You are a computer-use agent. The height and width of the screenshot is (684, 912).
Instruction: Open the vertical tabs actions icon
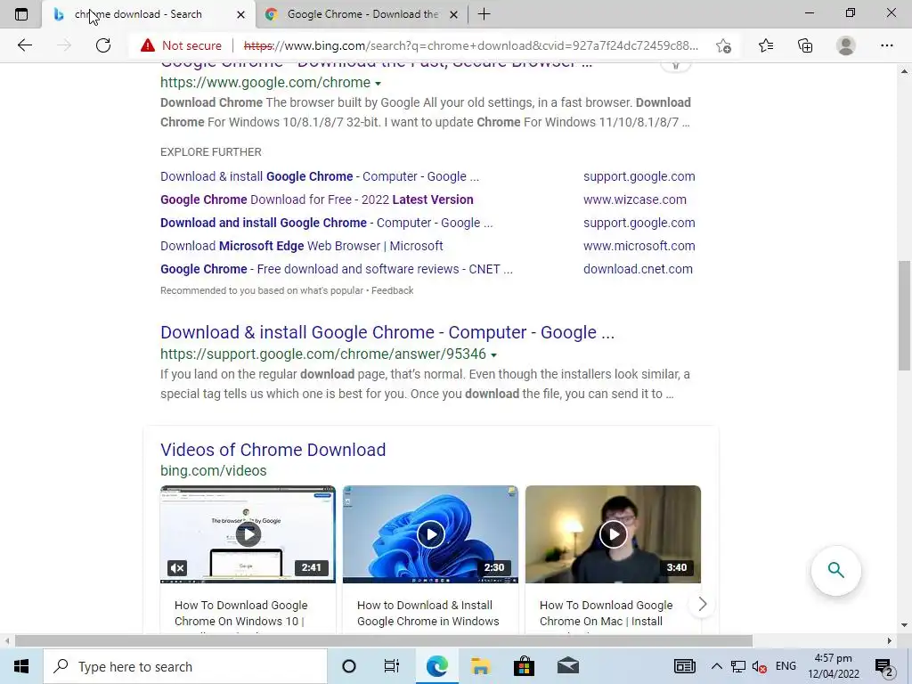(x=21, y=14)
